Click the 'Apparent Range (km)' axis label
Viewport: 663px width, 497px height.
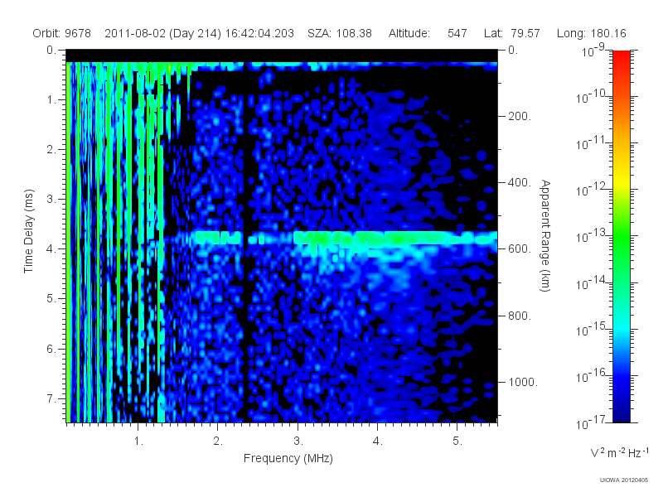(x=545, y=236)
